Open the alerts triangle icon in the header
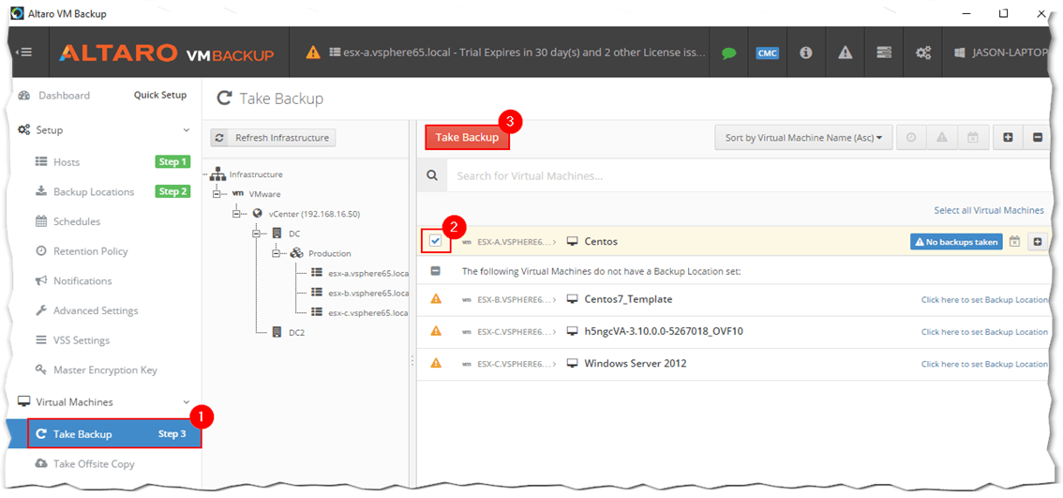The height and width of the screenshot is (498, 1063). (x=845, y=53)
